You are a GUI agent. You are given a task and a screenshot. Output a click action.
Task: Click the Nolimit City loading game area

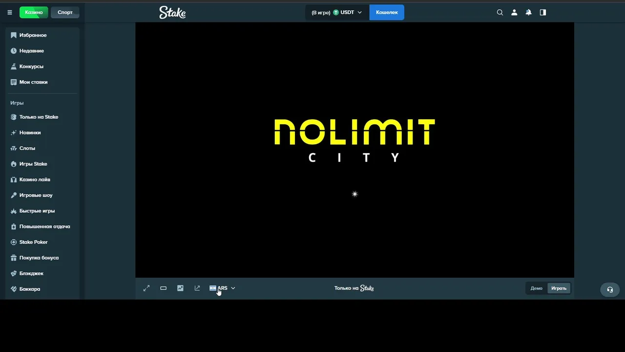coord(354,150)
